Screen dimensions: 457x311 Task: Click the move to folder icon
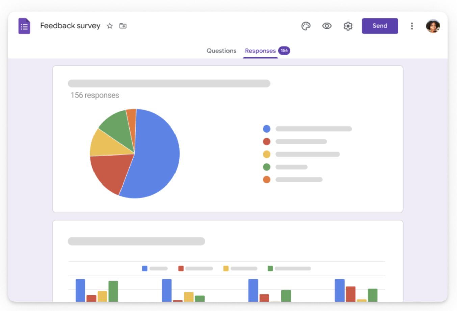click(123, 26)
